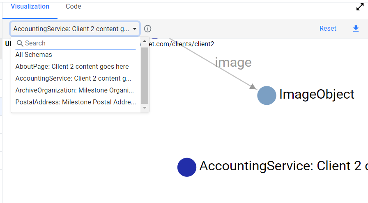Click the Reset link
Screen dimensions: 368x203
pyautogui.click(x=328, y=29)
